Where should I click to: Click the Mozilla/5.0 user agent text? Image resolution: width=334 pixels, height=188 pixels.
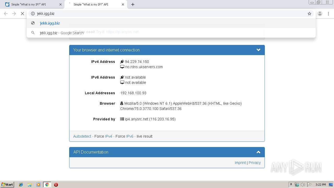(181, 106)
